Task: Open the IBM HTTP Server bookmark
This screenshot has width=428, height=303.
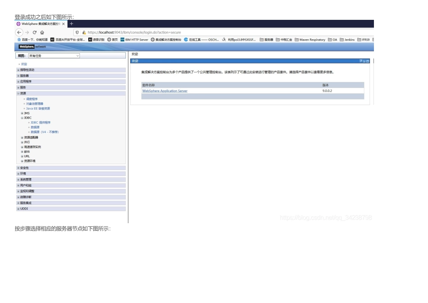Action: pyautogui.click(x=134, y=40)
